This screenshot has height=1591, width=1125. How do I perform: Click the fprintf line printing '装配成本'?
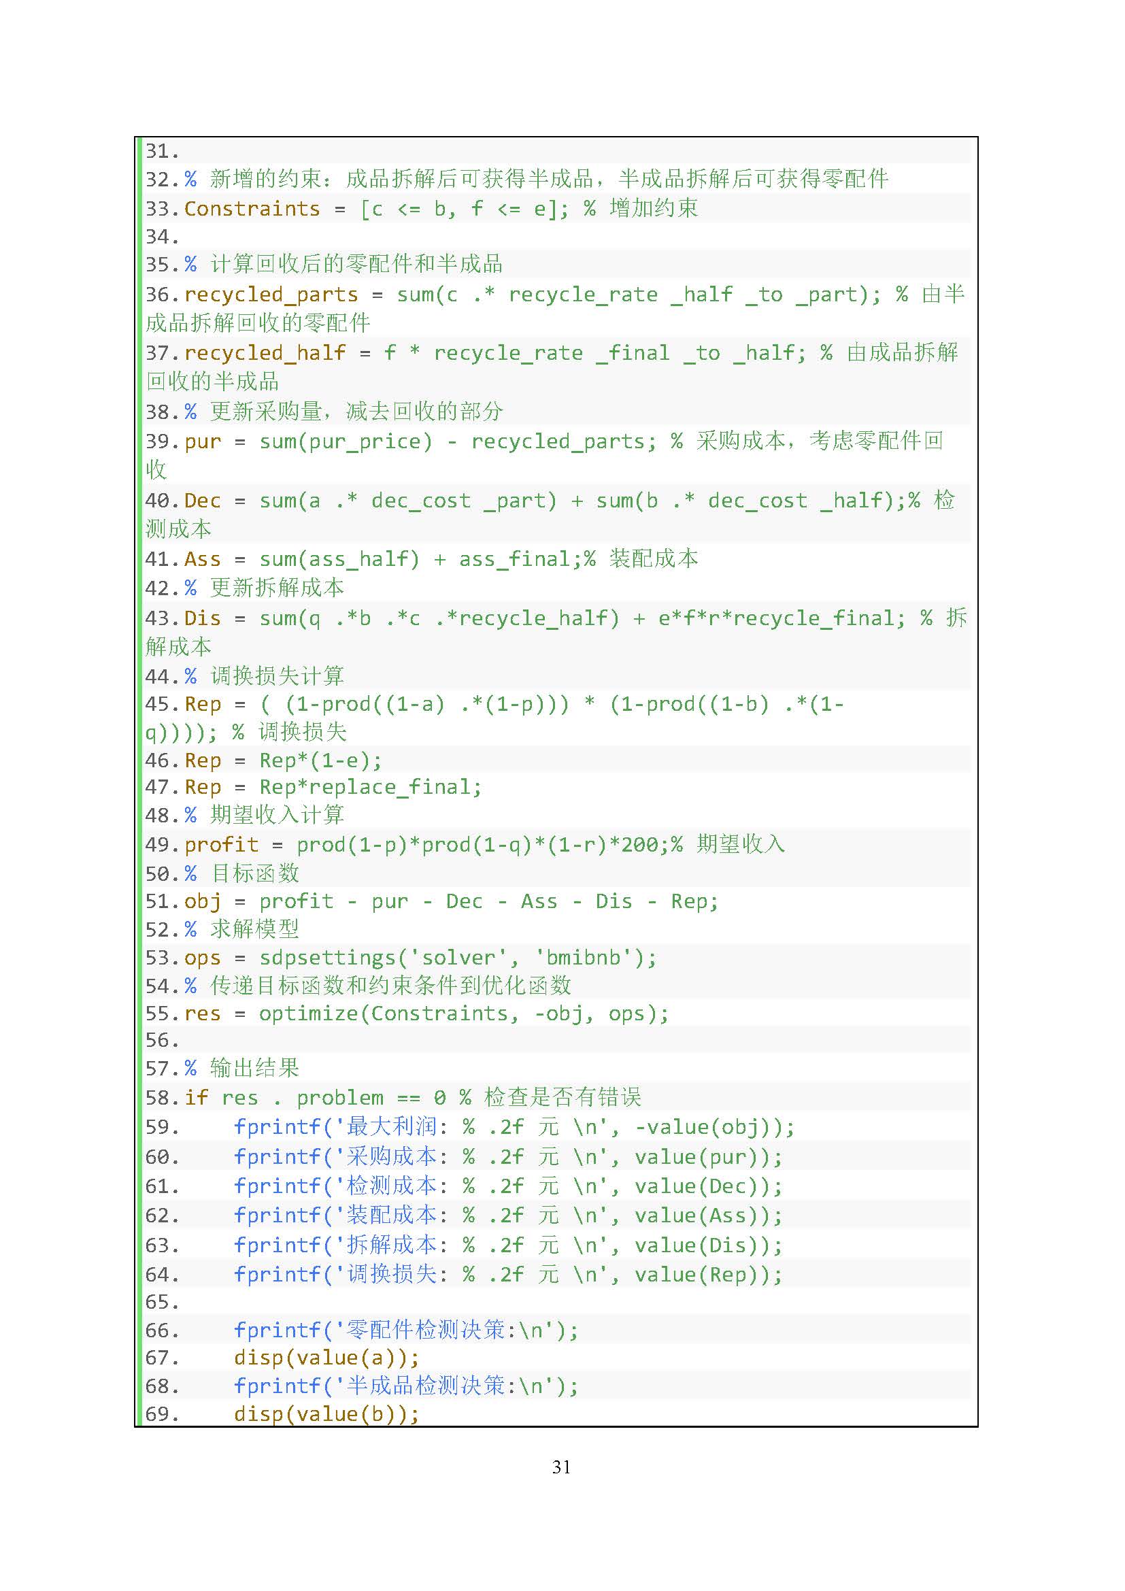(x=508, y=1215)
